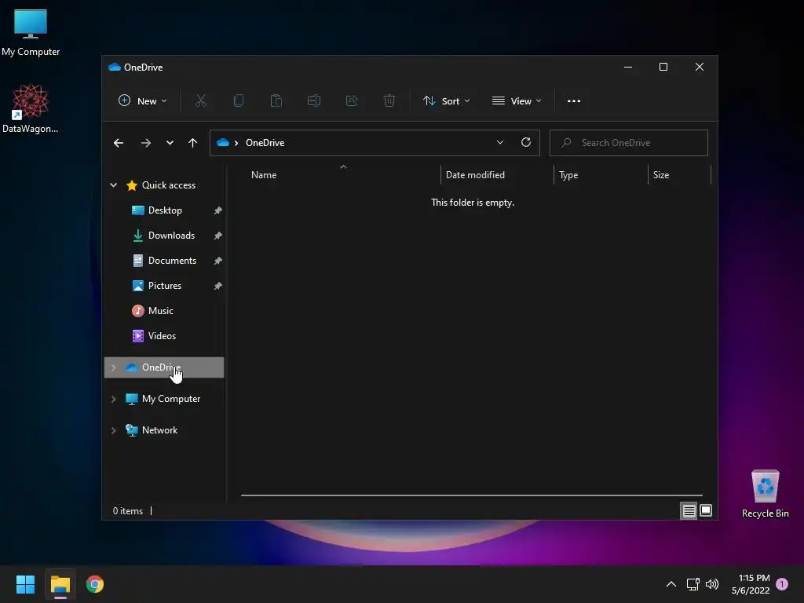Open the clock and date flyout
Screen dimensions: 804x603
[x=750, y=584]
